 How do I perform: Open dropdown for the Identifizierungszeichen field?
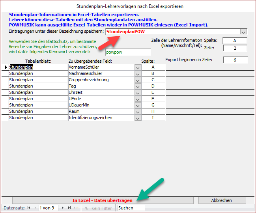point(137,118)
